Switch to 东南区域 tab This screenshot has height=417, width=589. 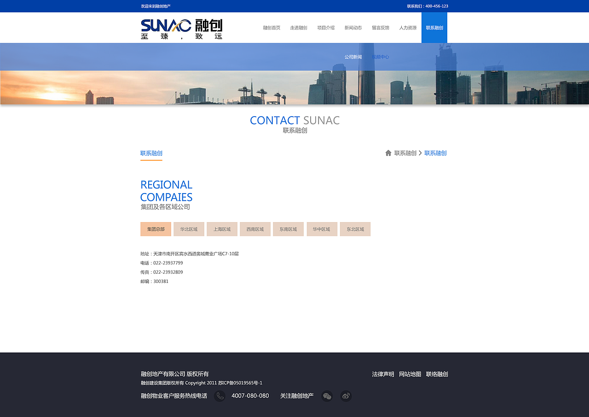pyautogui.click(x=288, y=229)
